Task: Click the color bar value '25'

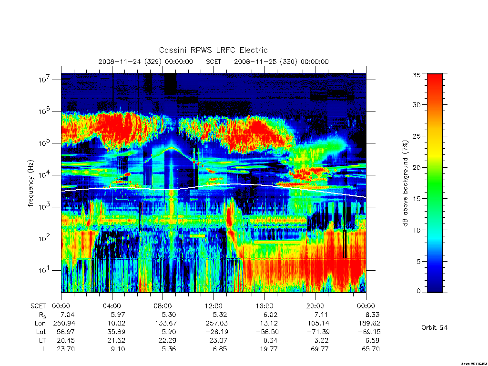Action: 416,136
